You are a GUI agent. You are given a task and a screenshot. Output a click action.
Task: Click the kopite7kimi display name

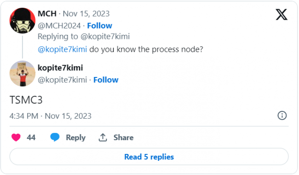pyautogui.click(x=60, y=68)
